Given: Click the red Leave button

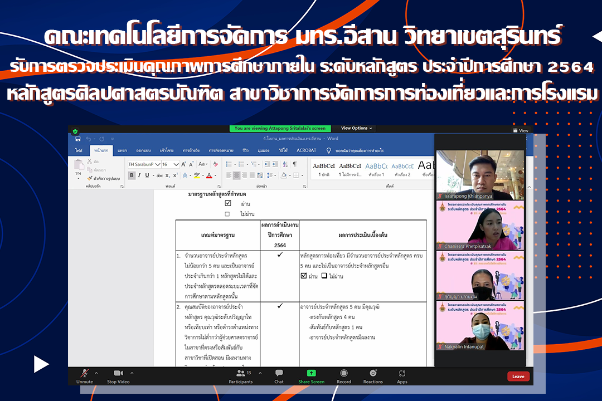Looking at the screenshot, I should coord(518,376).
